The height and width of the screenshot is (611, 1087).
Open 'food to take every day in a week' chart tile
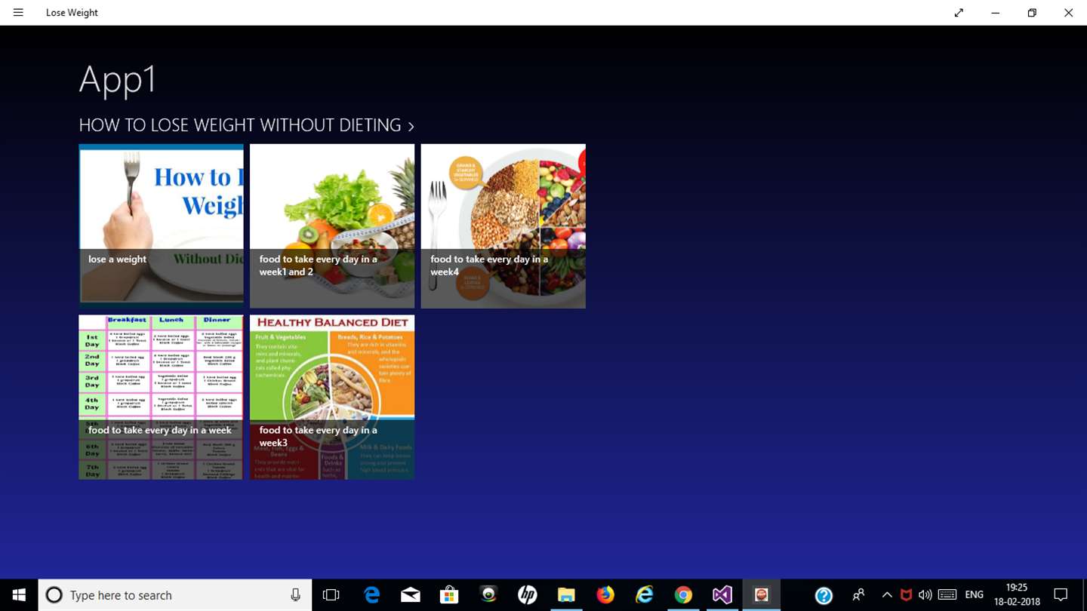pyautogui.click(x=161, y=397)
